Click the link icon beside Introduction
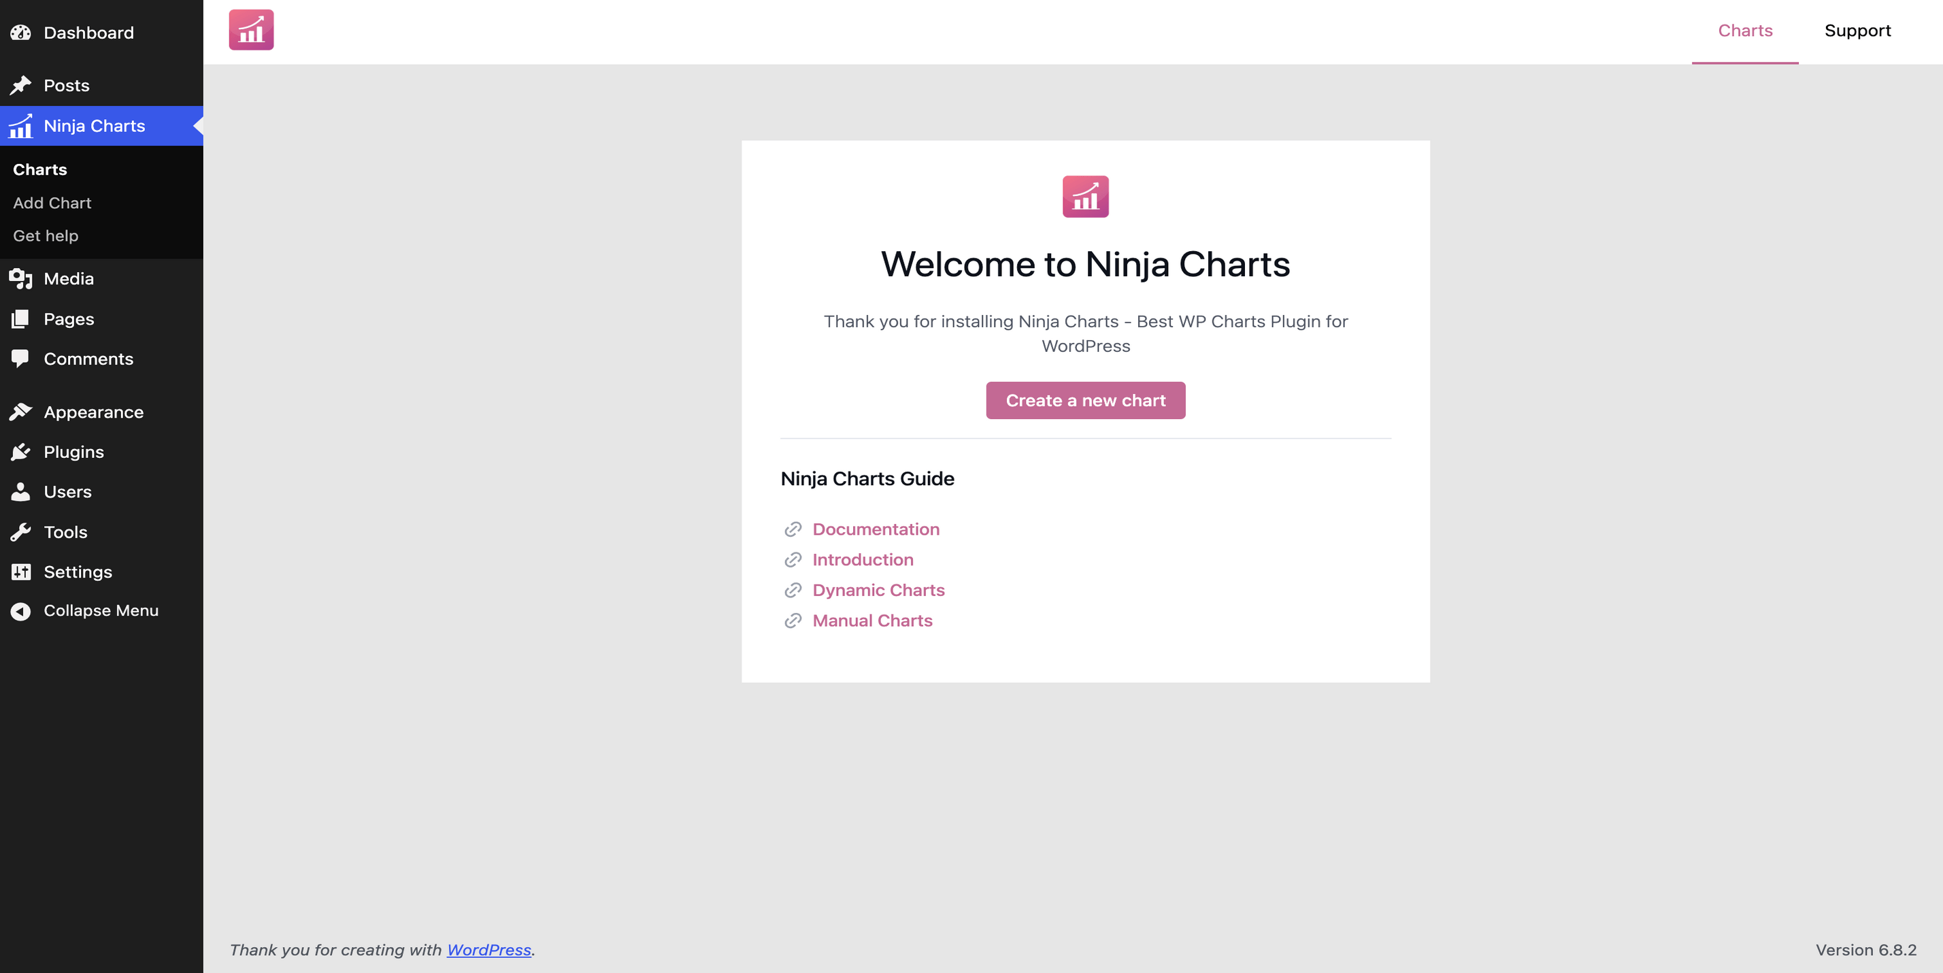Image resolution: width=1943 pixels, height=973 pixels. tap(793, 560)
